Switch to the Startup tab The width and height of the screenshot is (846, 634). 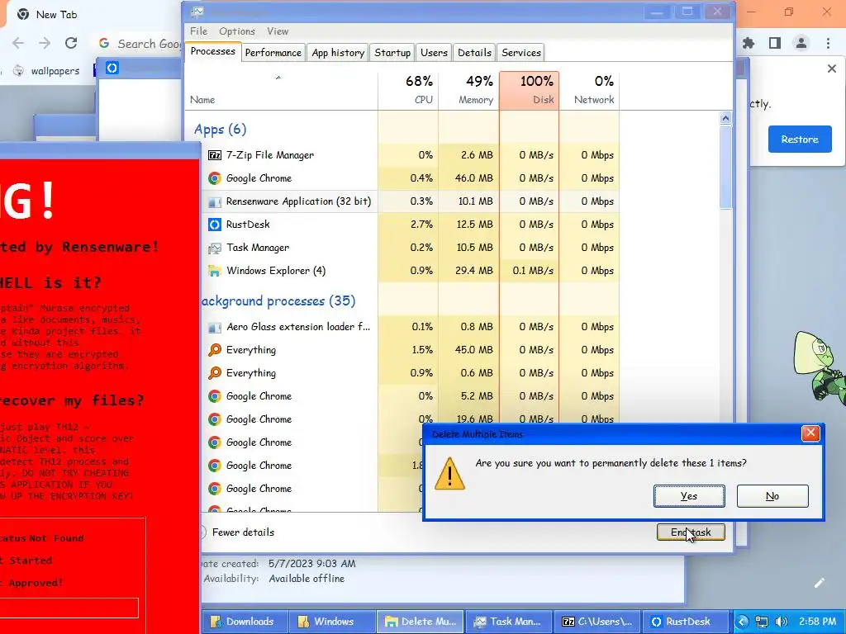[x=392, y=53]
